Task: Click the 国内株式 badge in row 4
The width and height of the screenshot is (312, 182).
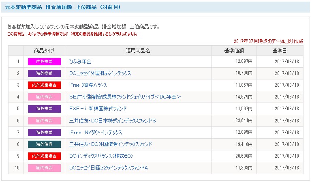Action: pos(44,97)
